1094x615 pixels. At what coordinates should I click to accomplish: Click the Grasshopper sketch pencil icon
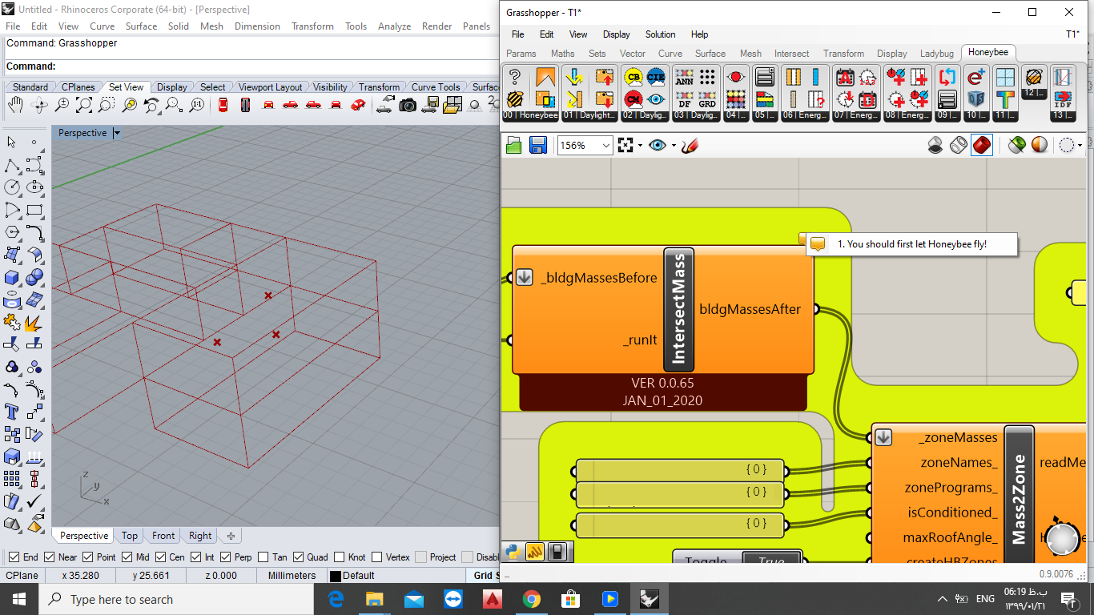pos(690,145)
